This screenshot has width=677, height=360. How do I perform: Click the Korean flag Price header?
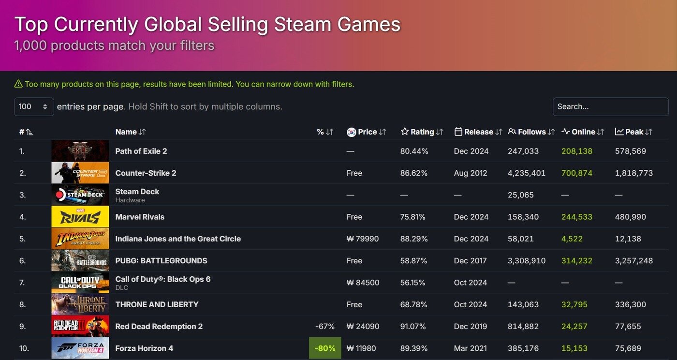click(366, 132)
